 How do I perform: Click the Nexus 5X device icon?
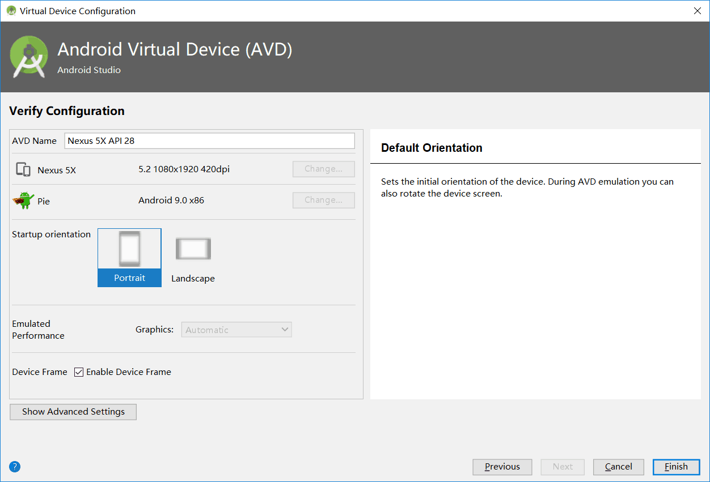click(x=23, y=169)
